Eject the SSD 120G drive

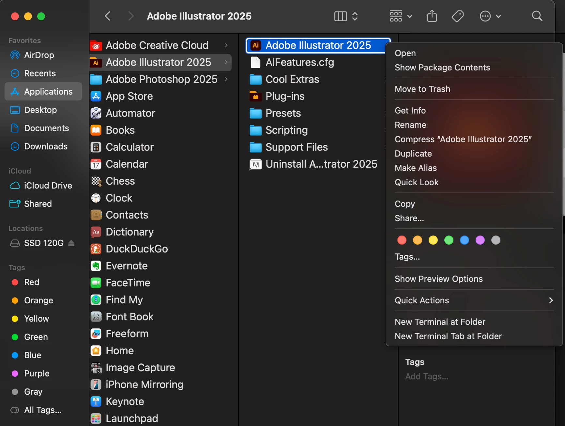[71, 243]
